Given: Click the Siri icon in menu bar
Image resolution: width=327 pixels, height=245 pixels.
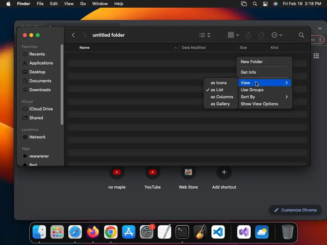Looking at the screenshot, I should pos(276,4).
